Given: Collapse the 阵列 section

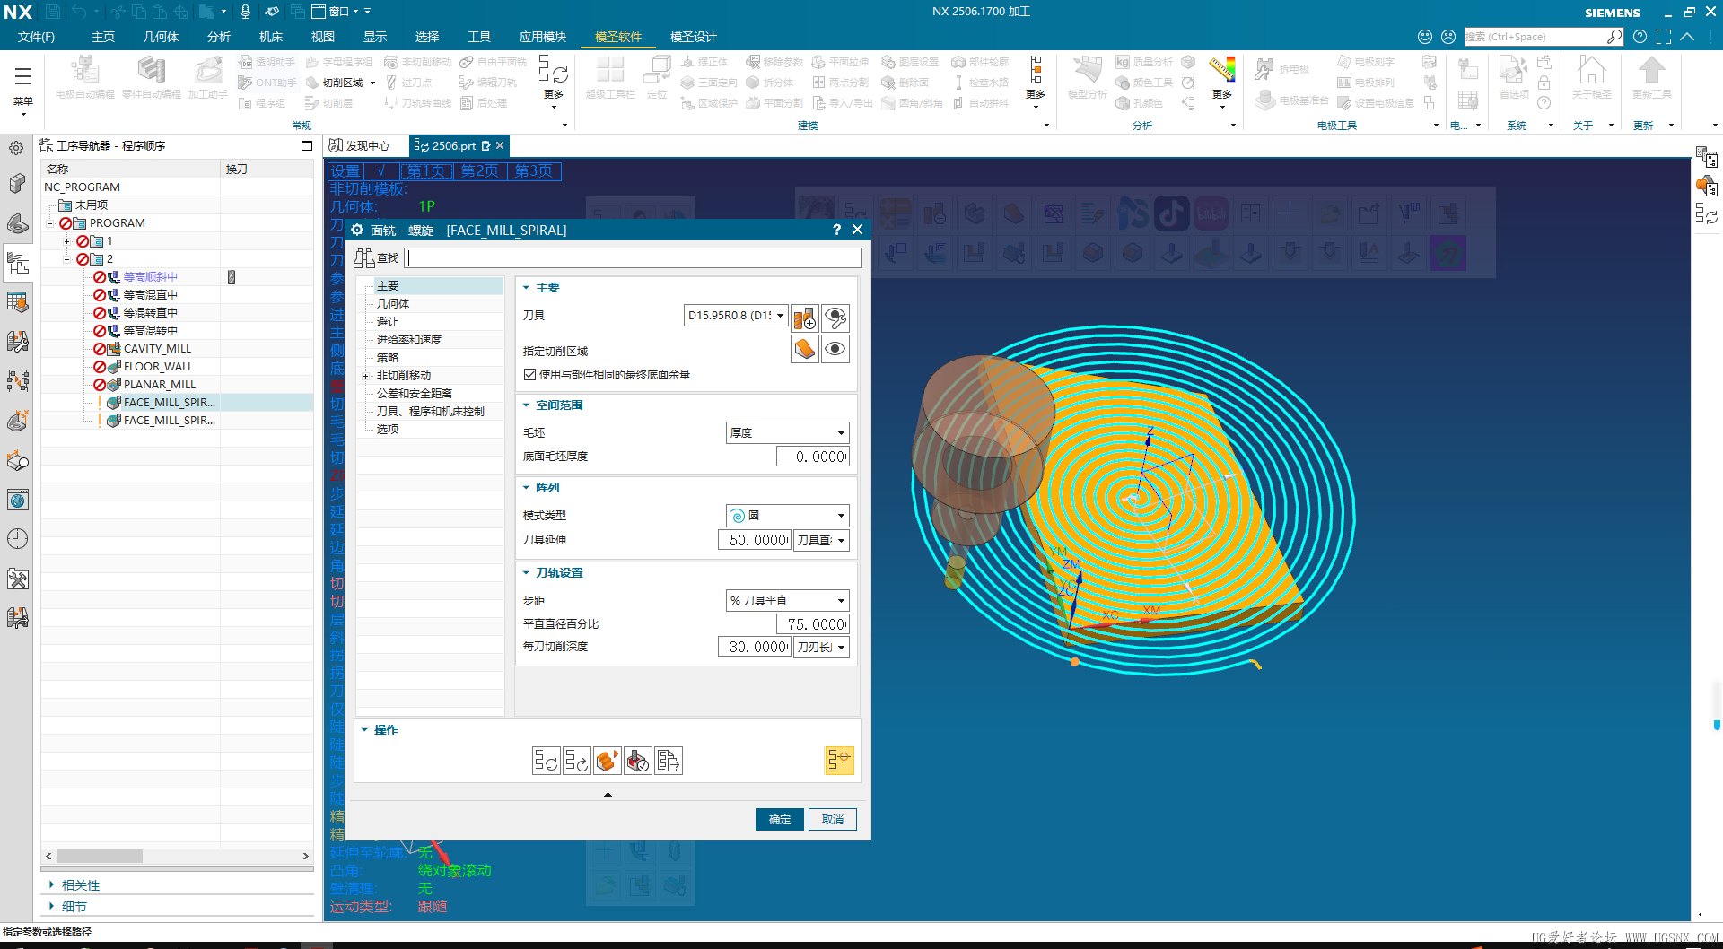Looking at the screenshot, I should [527, 488].
